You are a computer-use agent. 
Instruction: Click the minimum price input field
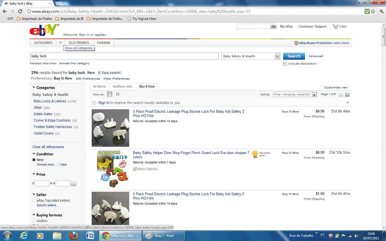tap(42, 183)
